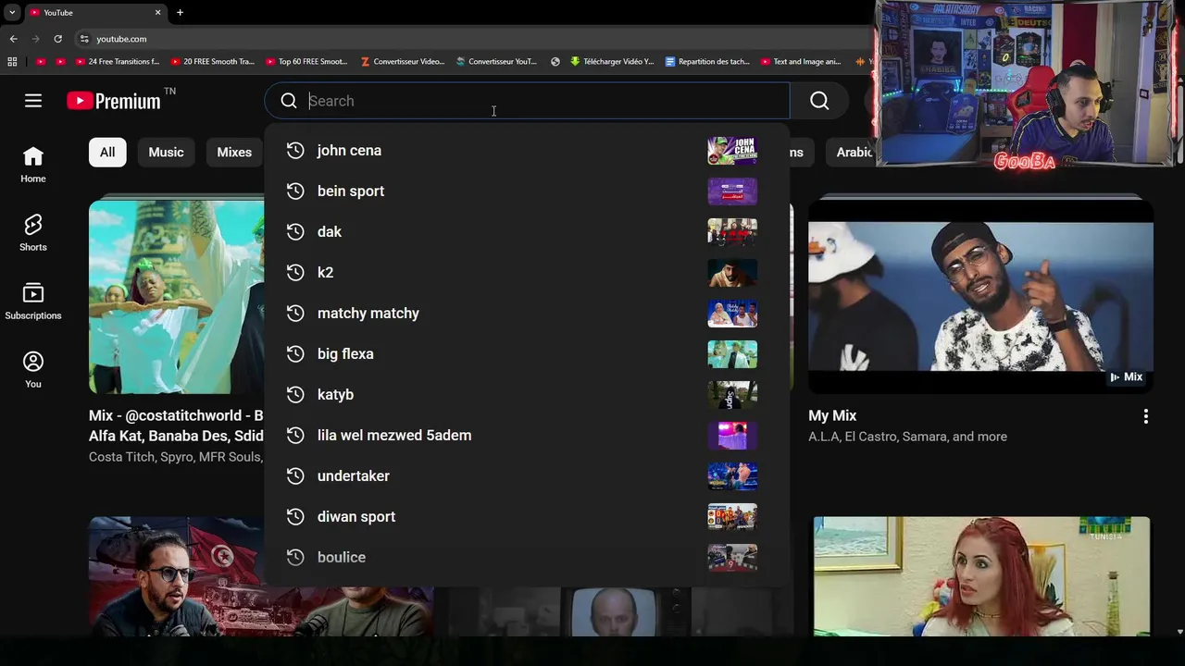Choose search suggestion big flexa
The height and width of the screenshot is (666, 1185).
(527, 353)
